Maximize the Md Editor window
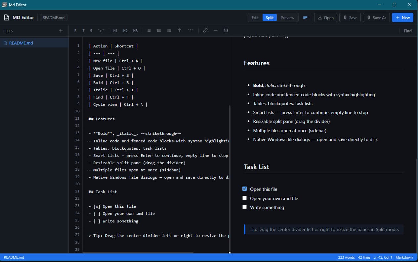The image size is (418, 262). tap(395, 5)
